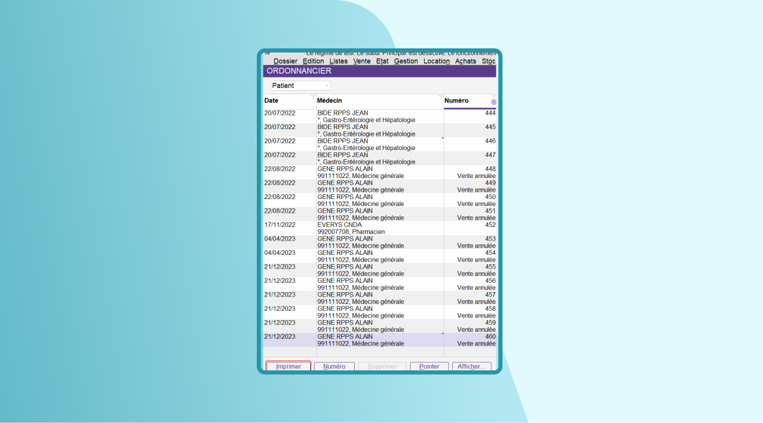Viewport: 763px width, 423px height.
Task: Open the Edition menu
Action: point(313,61)
